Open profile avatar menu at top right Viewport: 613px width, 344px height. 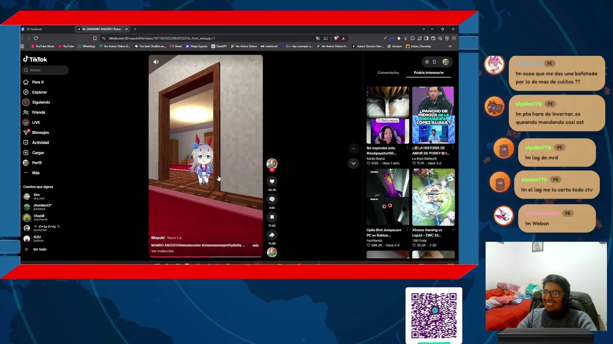click(445, 62)
